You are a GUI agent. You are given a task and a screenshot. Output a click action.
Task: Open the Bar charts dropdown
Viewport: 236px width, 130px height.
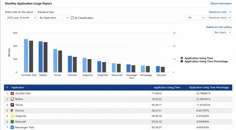(x=222, y=32)
